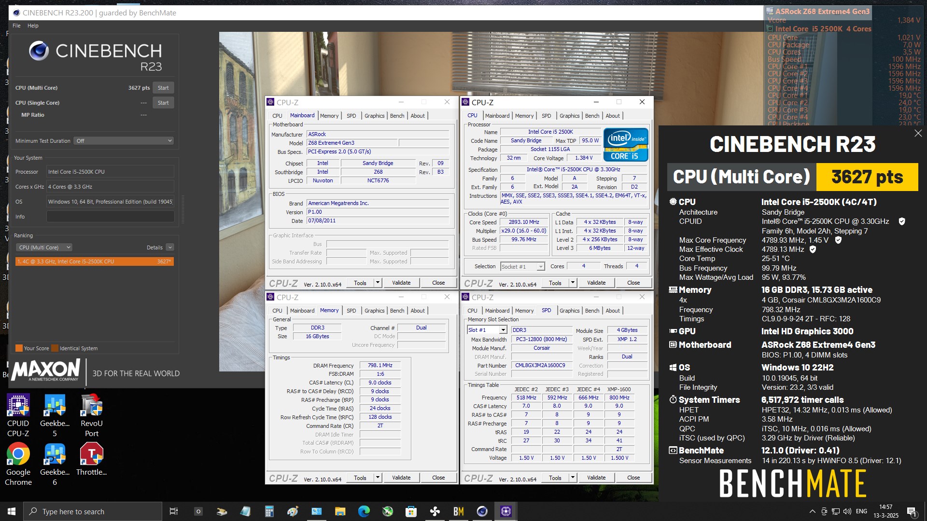This screenshot has width=927, height=521.
Task: Open the Geekbench 5 desktop shortcut
Action: coord(55,415)
